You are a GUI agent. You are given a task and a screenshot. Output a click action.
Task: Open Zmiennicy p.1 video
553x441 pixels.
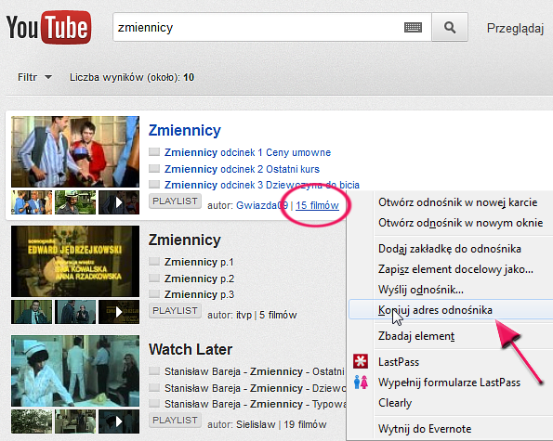tap(199, 262)
